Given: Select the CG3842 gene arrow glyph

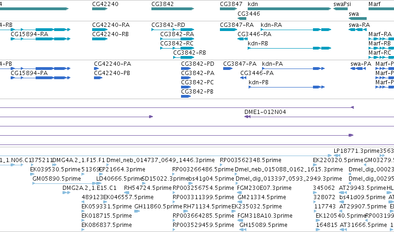Looking at the screenshot, I should [173, 9].
